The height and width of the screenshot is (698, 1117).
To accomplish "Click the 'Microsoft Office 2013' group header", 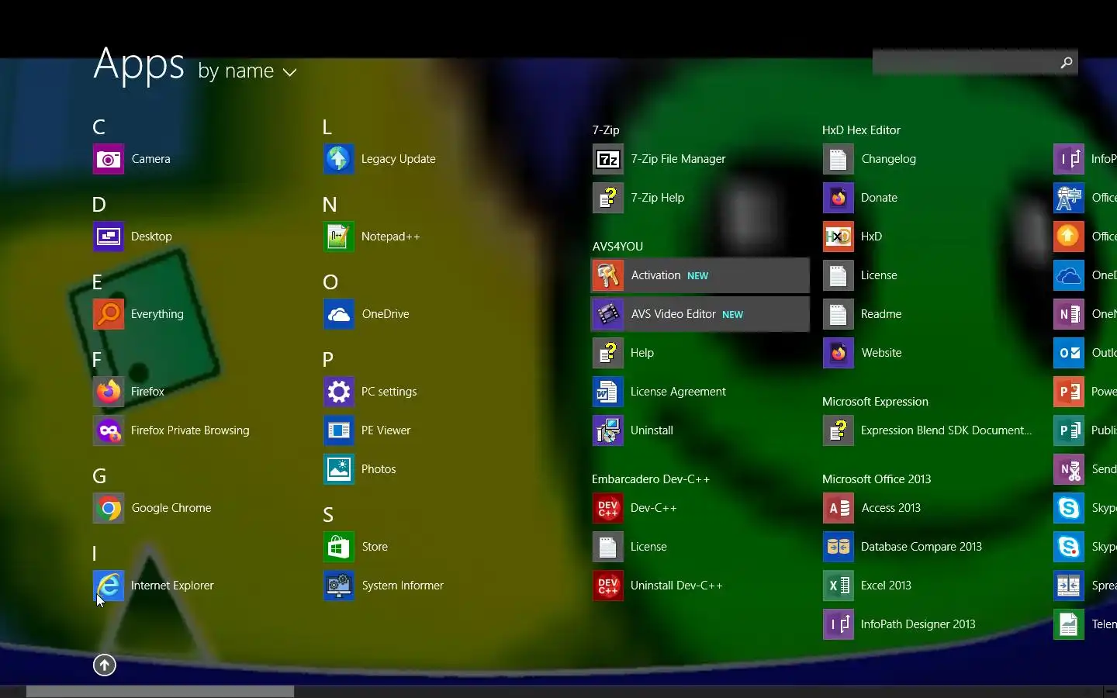I will pyautogui.click(x=877, y=479).
